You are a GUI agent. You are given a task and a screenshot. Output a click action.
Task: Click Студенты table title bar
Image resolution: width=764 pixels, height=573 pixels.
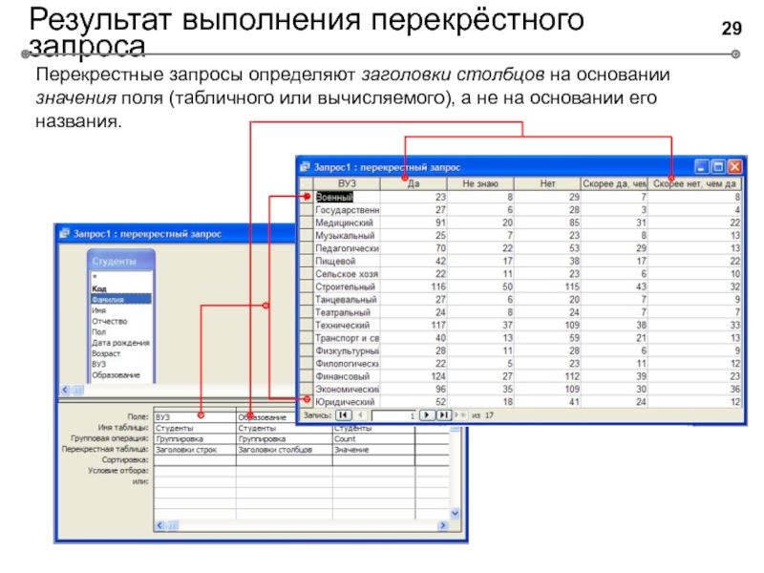tap(121, 261)
